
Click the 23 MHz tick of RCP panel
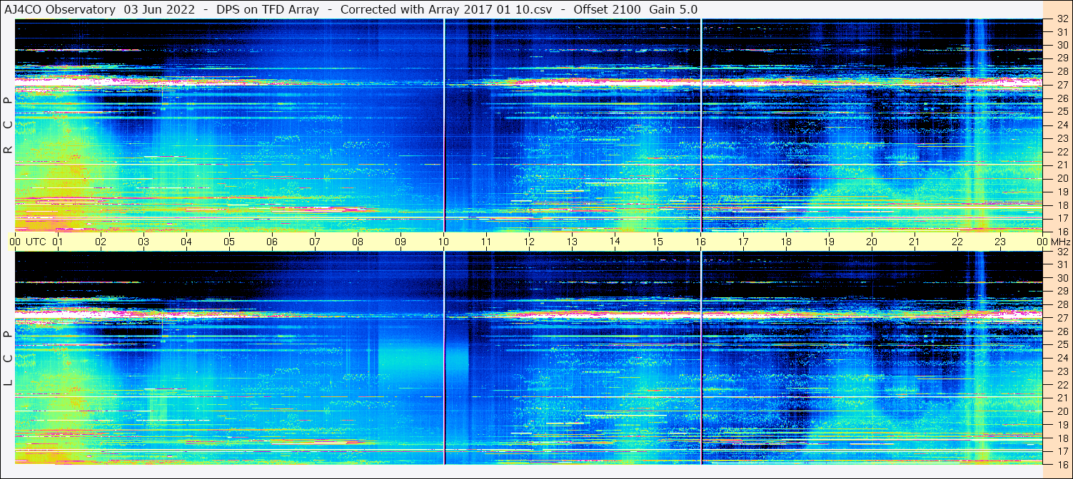point(1062,138)
